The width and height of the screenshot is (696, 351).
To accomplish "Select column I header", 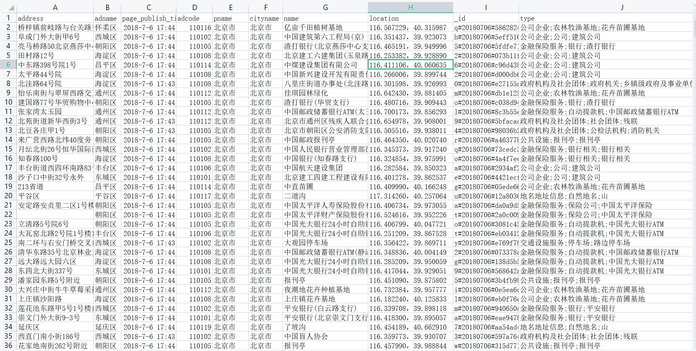I will [x=486, y=7].
